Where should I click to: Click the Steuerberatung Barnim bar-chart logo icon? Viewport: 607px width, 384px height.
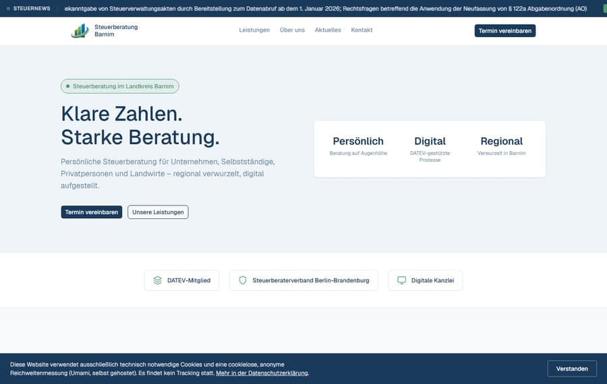tap(80, 30)
